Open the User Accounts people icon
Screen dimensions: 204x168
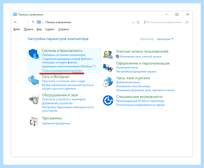click(108, 55)
